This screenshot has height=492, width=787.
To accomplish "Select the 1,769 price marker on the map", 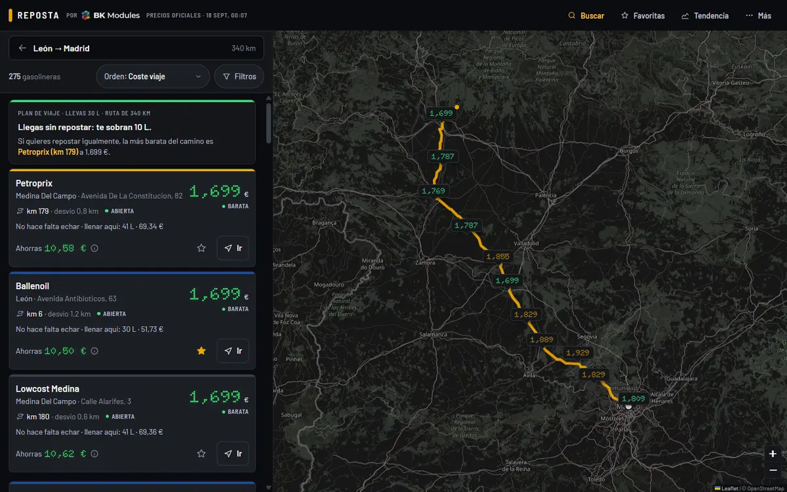I will click(x=434, y=191).
